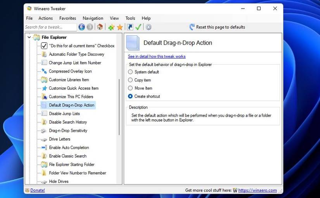Click the Drag-n-Drop Sensitivity icon
This screenshot has height=198, width=320.
(44, 131)
